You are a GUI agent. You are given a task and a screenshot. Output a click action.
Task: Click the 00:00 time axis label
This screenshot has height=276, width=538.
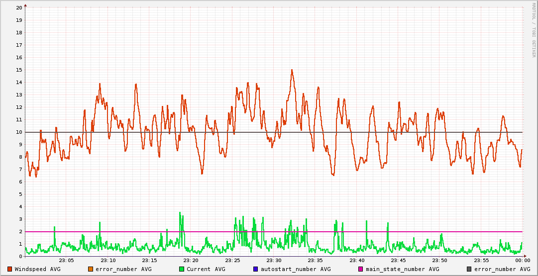(522, 261)
